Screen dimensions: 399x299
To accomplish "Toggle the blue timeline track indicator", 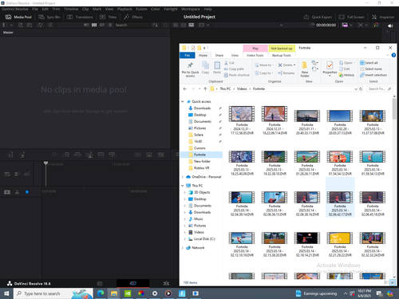I will tap(27, 192).
